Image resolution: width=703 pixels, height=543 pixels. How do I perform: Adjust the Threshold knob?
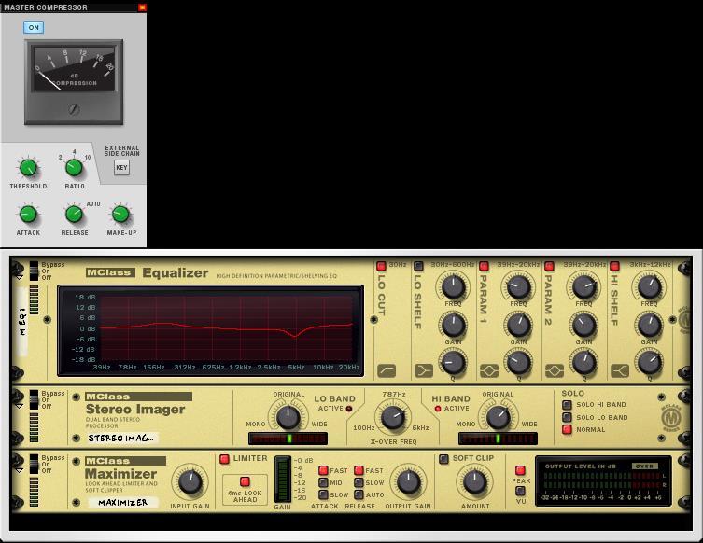coord(28,168)
